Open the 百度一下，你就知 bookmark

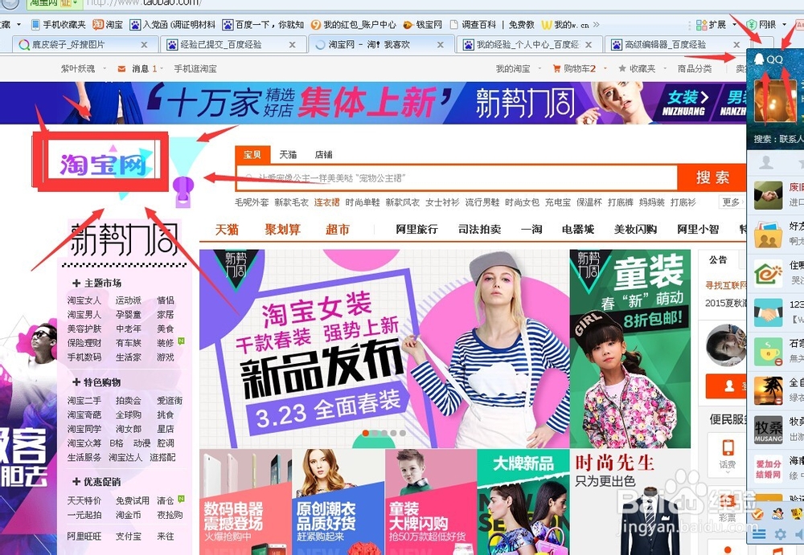(x=264, y=25)
